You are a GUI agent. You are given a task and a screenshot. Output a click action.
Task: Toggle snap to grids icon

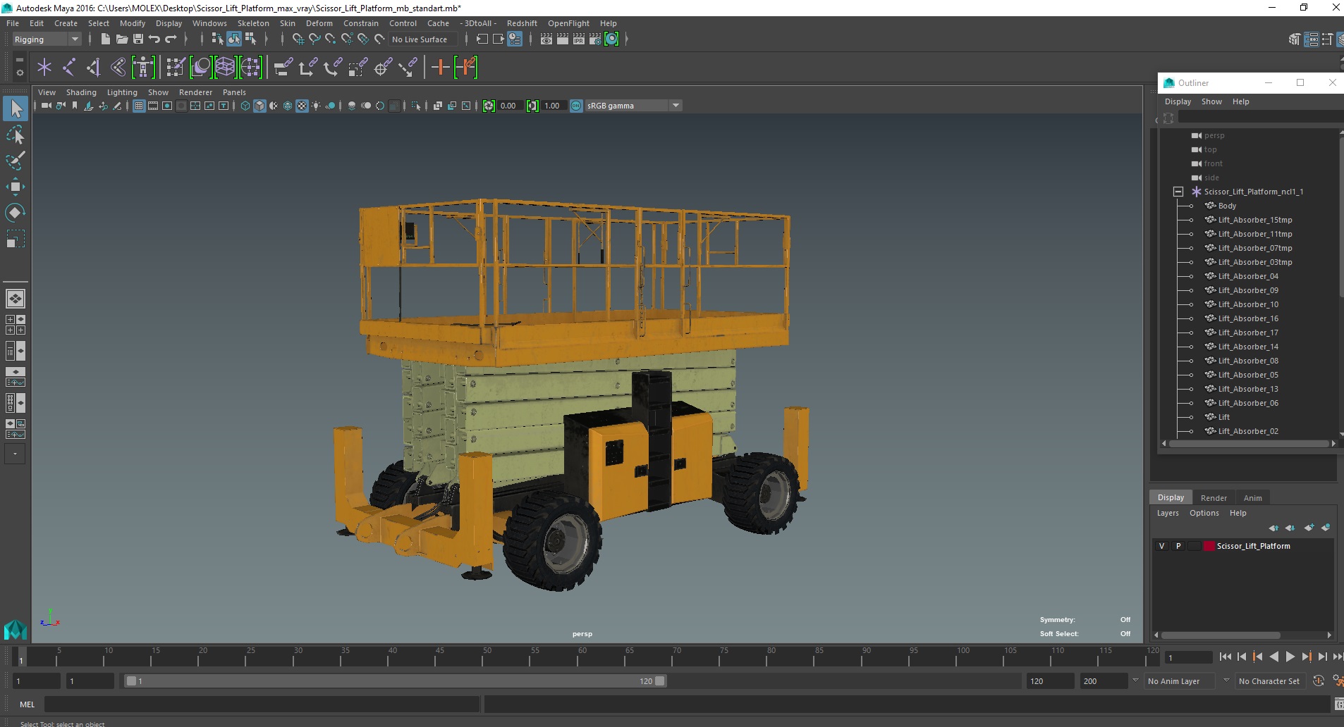tap(298, 39)
